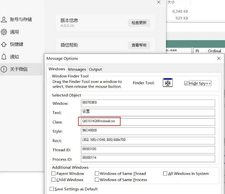The width and height of the screenshot is (225, 194).
Task: Open the Output tab
Action: tap(95, 69)
